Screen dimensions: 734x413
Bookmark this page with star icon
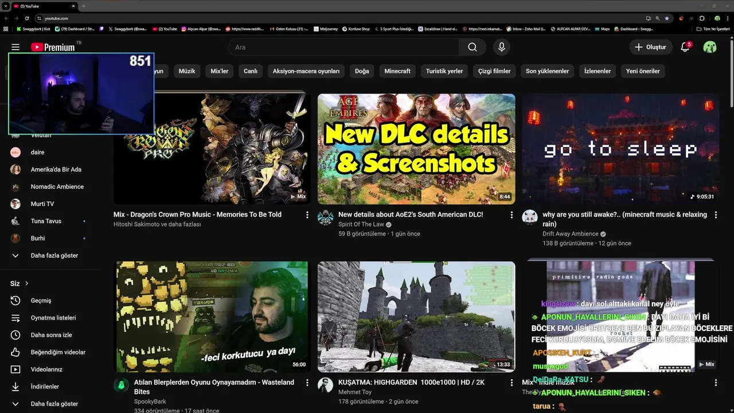pos(666,18)
